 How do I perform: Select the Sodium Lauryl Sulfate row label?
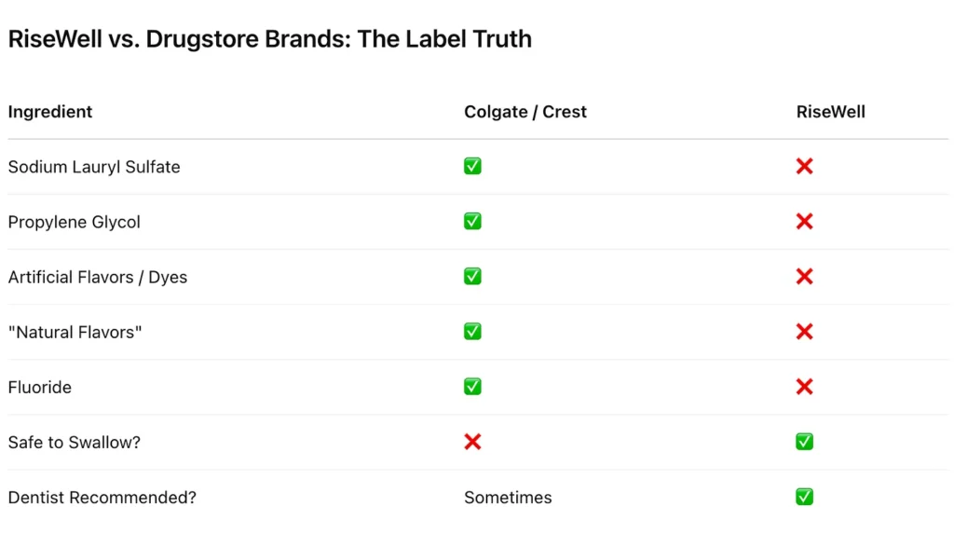94,167
